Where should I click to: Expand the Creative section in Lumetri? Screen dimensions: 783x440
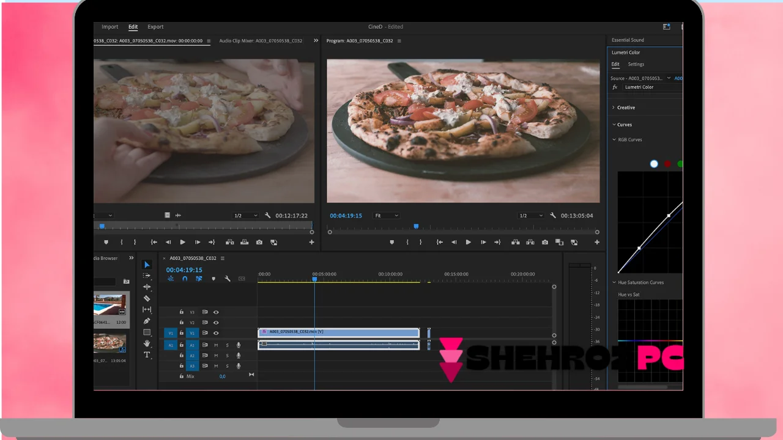coord(614,108)
